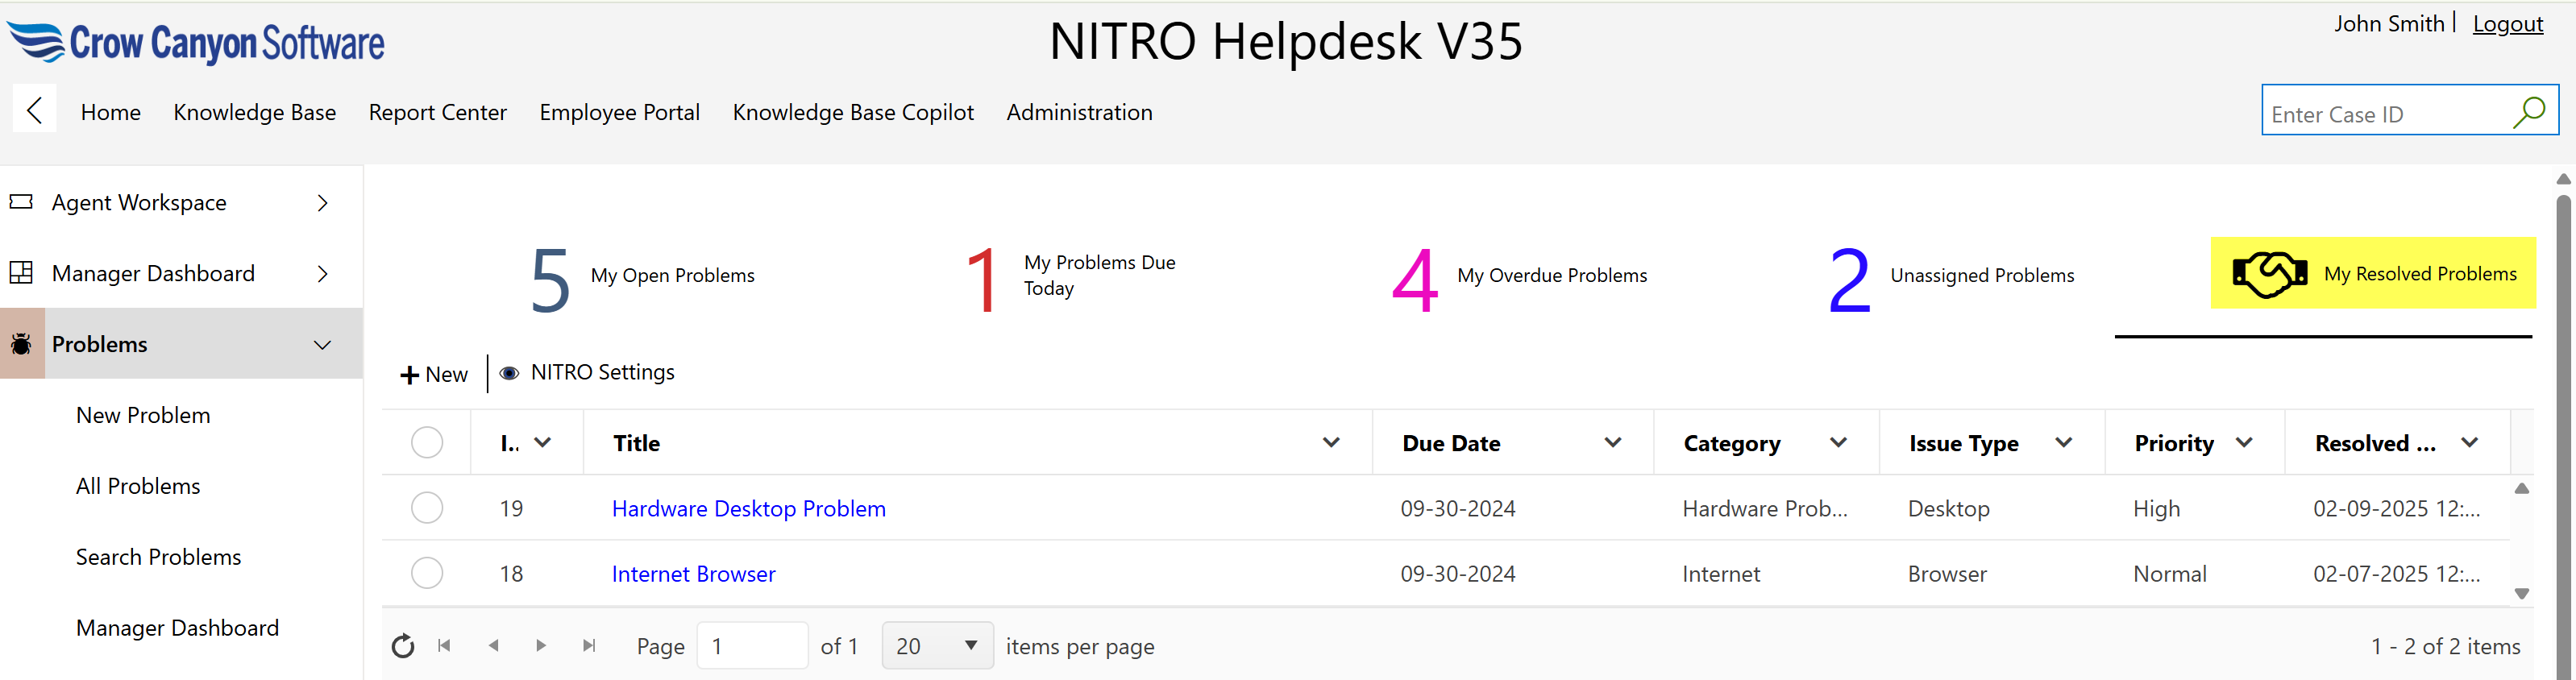This screenshot has height=680, width=2576.
Task: Select the row for Hardware Desktop Problem
Action: (x=427, y=508)
